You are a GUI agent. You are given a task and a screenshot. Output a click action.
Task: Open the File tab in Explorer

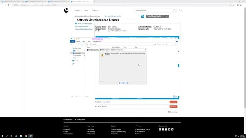tap(73, 41)
